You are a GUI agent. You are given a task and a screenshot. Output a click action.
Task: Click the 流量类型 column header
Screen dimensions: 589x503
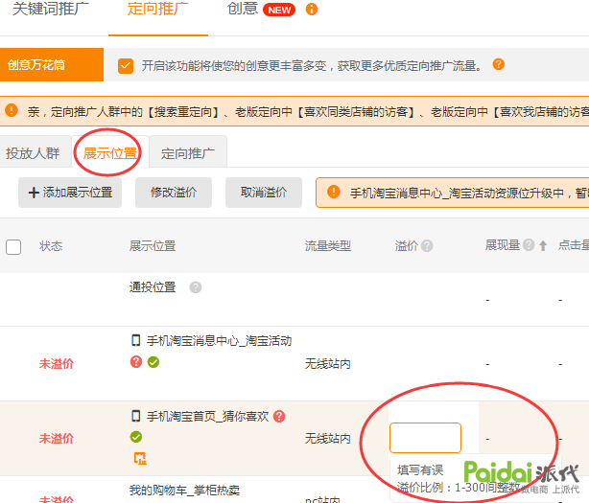coord(327,246)
